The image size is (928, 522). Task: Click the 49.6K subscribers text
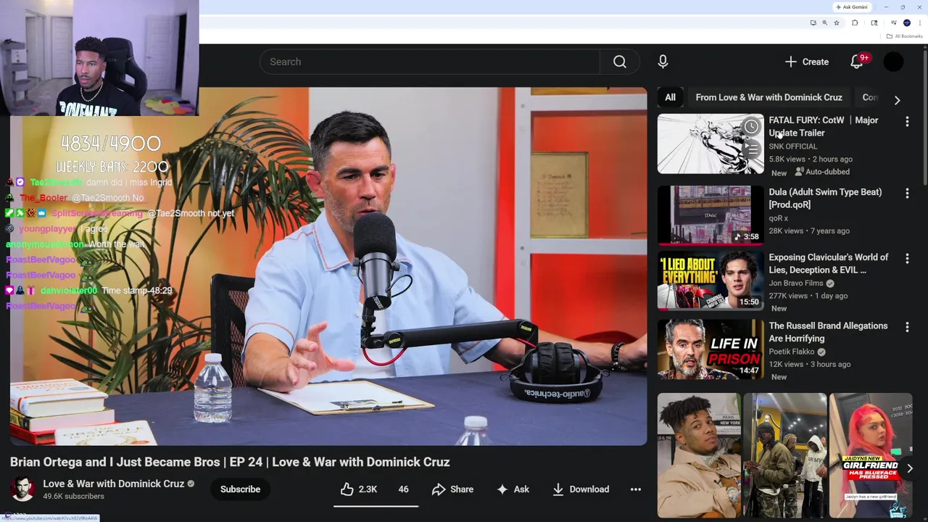(73, 497)
